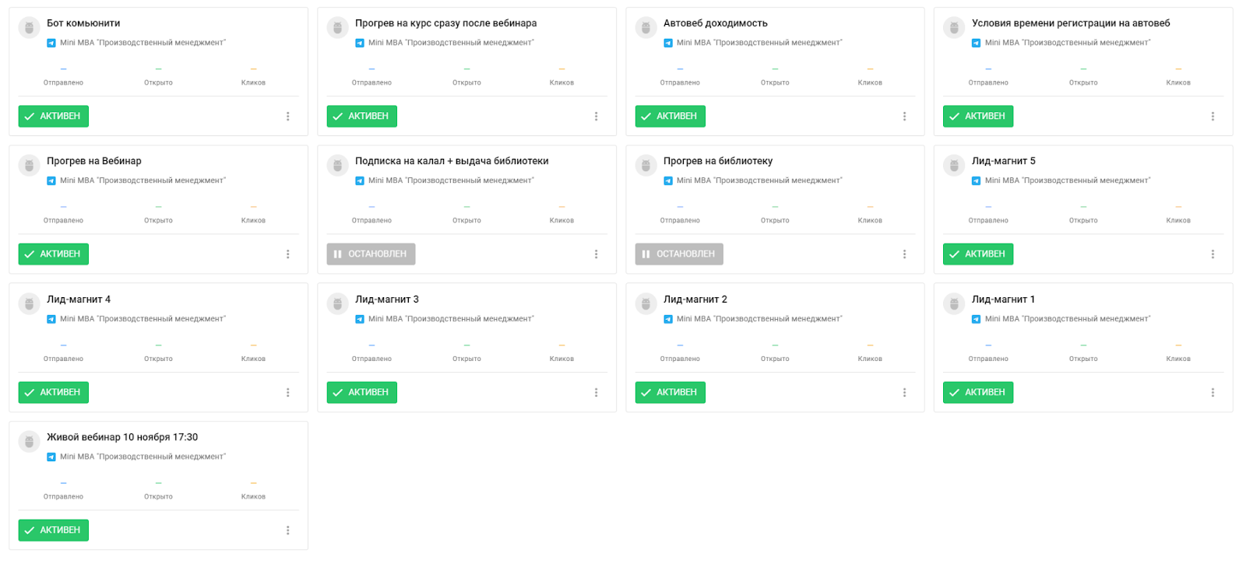Screen dimensions: 1246x578
Task: Click the bot avatar icon for Бот комьюнити
Action: point(29,27)
